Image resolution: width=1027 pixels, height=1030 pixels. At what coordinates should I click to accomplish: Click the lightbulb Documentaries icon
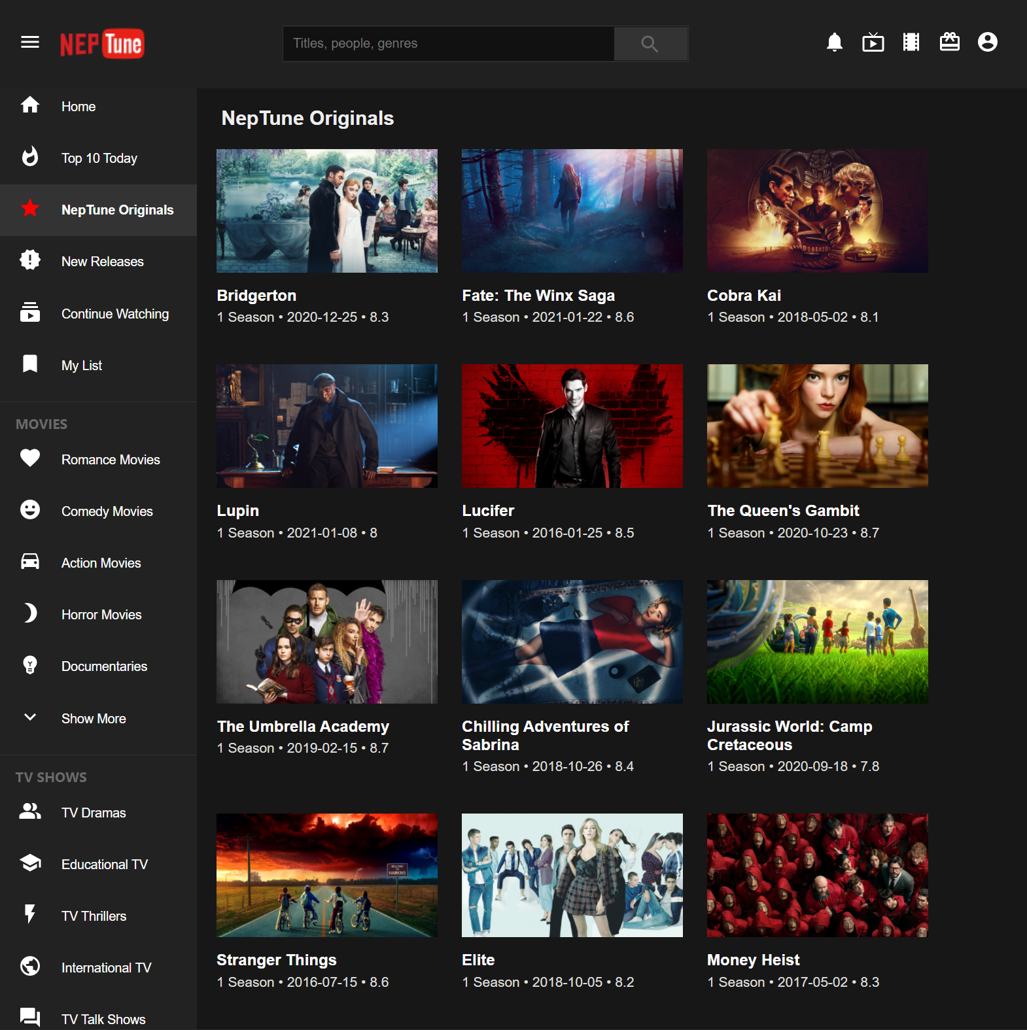30,665
